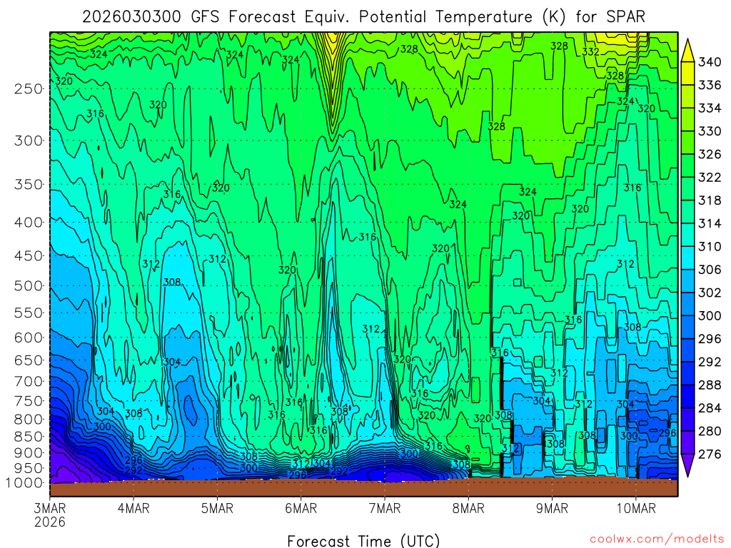Viewport: 731px width, 548px height.
Task: Click the chart title GFS Forecast Equiv. Potential Temperature
Action: (362, 17)
